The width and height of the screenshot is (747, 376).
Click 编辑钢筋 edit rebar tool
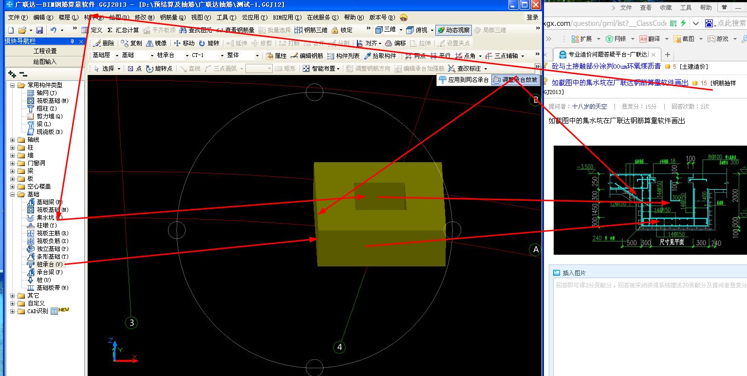pyautogui.click(x=307, y=56)
